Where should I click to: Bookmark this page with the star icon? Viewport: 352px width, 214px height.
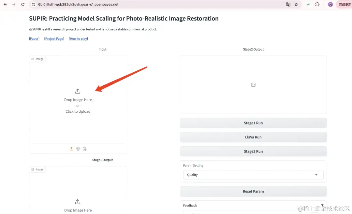(x=296, y=4)
